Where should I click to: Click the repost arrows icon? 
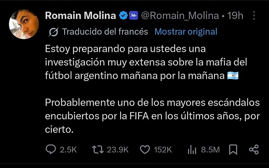click(x=98, y=149)
